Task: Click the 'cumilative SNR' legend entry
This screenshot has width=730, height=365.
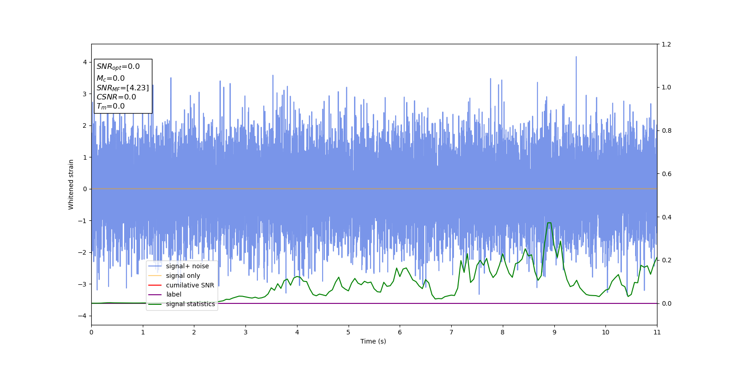Action: pos(181,285)
